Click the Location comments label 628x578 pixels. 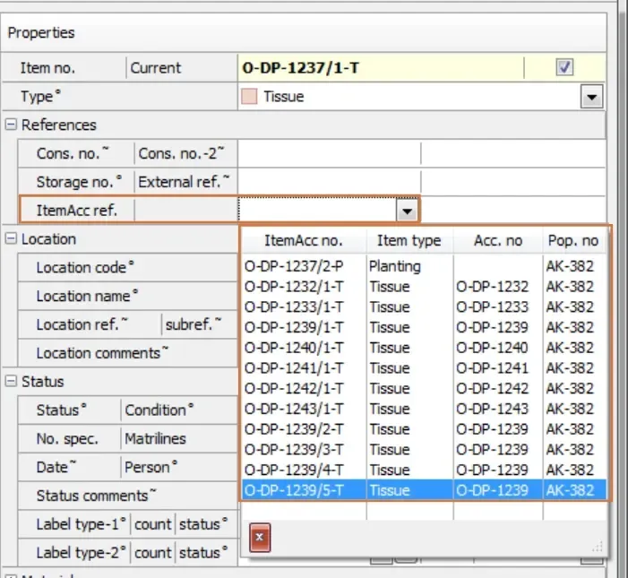(102, 353)
